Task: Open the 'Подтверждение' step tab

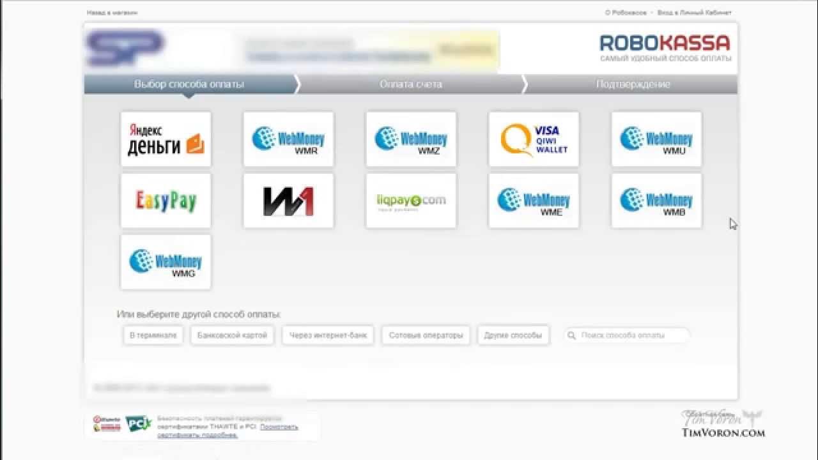Action: point(633,84)
